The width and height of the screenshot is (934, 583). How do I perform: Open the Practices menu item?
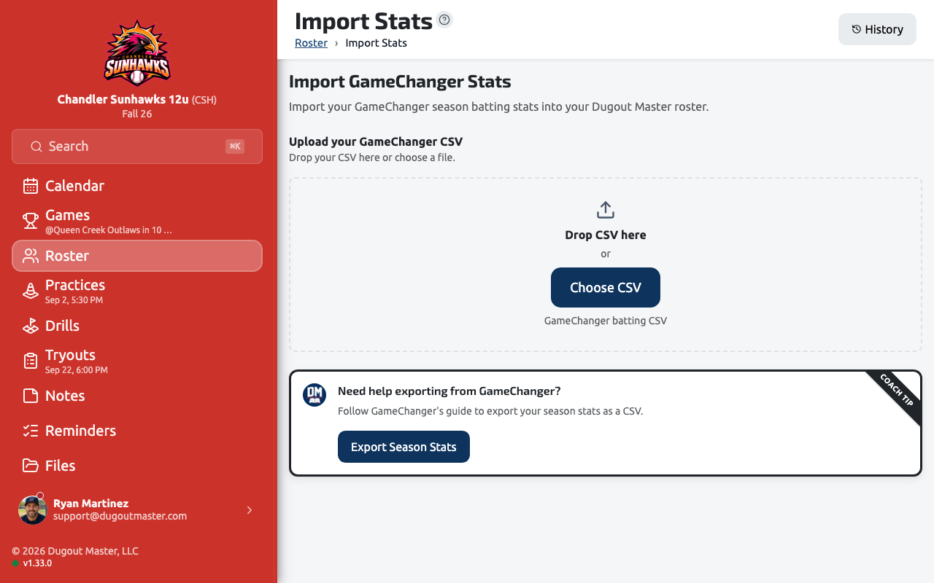[137, 291]
